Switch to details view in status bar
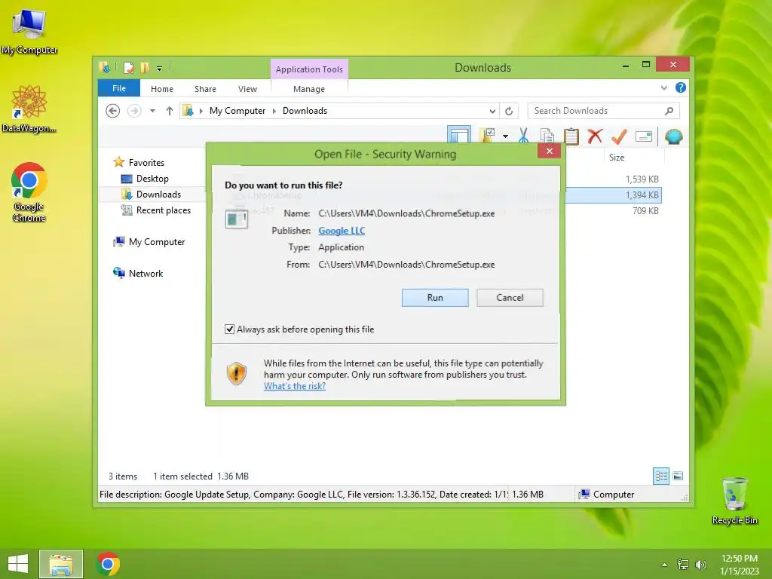772x579 pixels. (660, 476)
